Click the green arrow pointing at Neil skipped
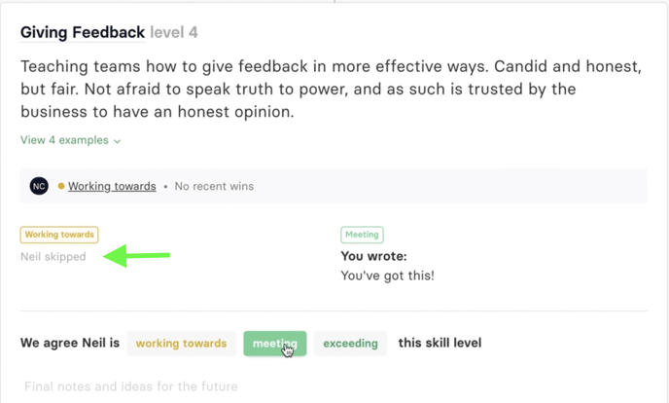669x403 pixels. point(136,257)
